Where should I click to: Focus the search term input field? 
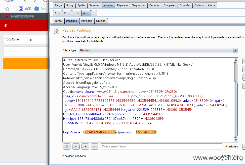click(x=161, y=146)
